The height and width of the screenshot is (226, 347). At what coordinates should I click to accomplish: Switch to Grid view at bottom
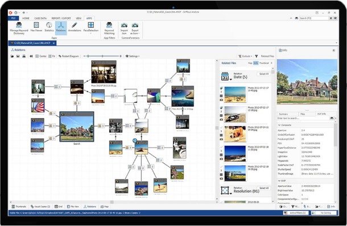pos(59,207)
